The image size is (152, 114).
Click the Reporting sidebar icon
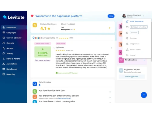coord(4,74)
